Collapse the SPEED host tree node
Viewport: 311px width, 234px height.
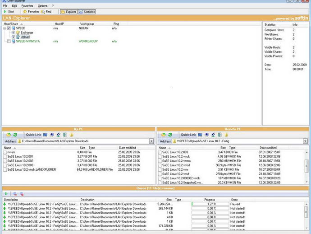pyautogui.click(x=5, y=28)
